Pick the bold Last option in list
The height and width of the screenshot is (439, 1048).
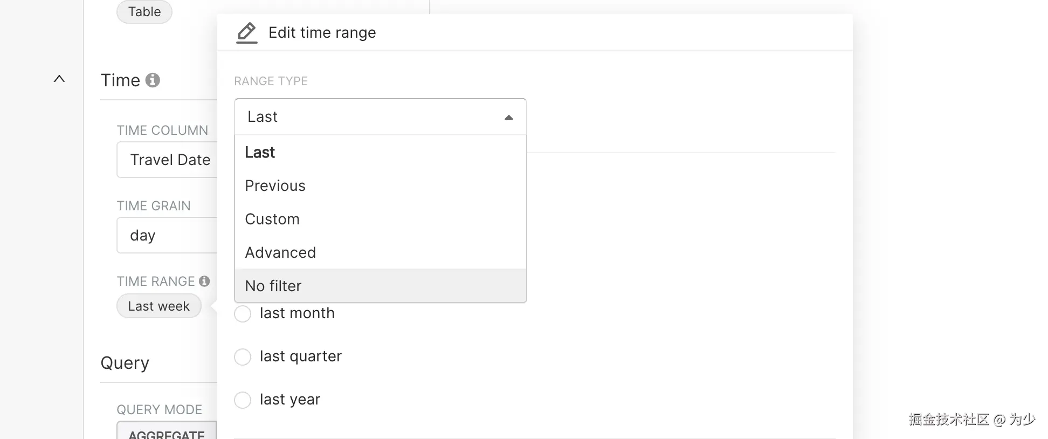point(260,153)
